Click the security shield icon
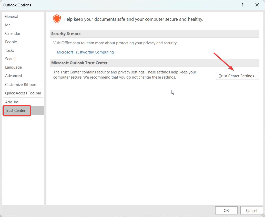 click(x=57, y=19)
